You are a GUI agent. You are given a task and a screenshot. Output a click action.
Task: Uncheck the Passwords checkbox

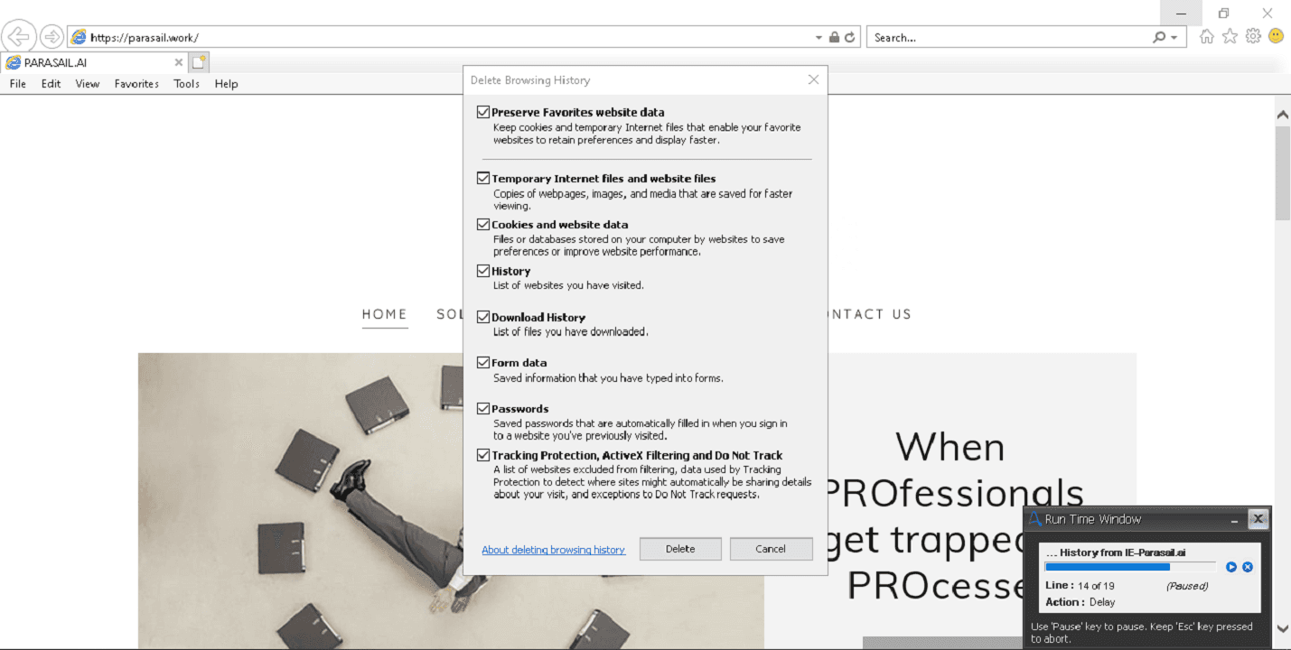coord(483,409)
